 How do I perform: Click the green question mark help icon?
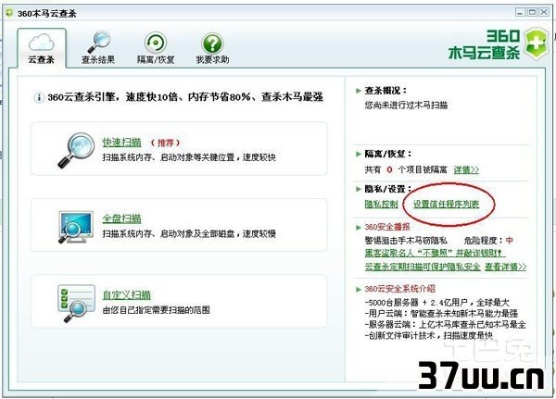click(x=212, y=43)
